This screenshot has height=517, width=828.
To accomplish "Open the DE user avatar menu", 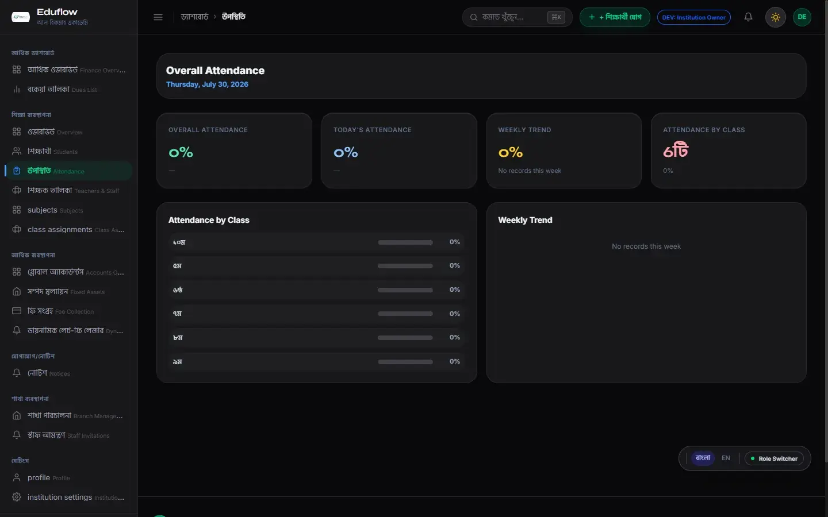I will (802, 17).
